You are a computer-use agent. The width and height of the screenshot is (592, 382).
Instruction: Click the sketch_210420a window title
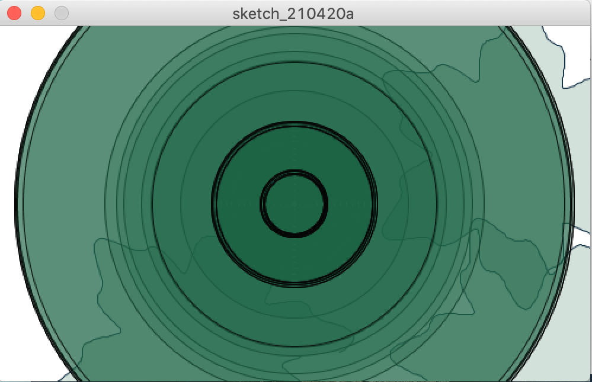(x=293, y=14)
